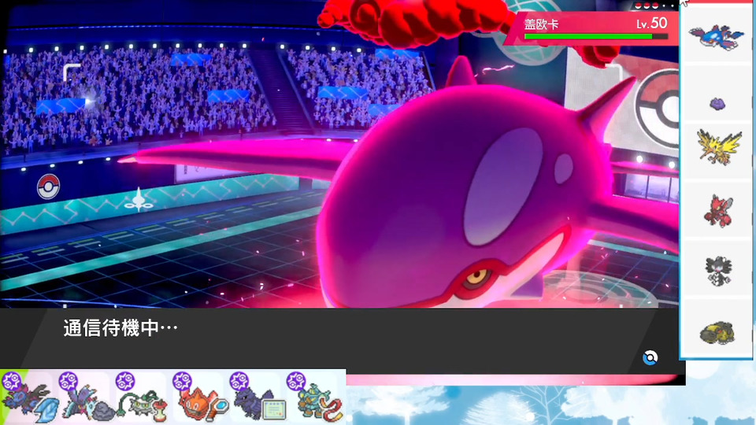Viewport: 756px width, 425px height.
Task: Click the green HP bar of 盖欧卡
Action: (596, 37)
